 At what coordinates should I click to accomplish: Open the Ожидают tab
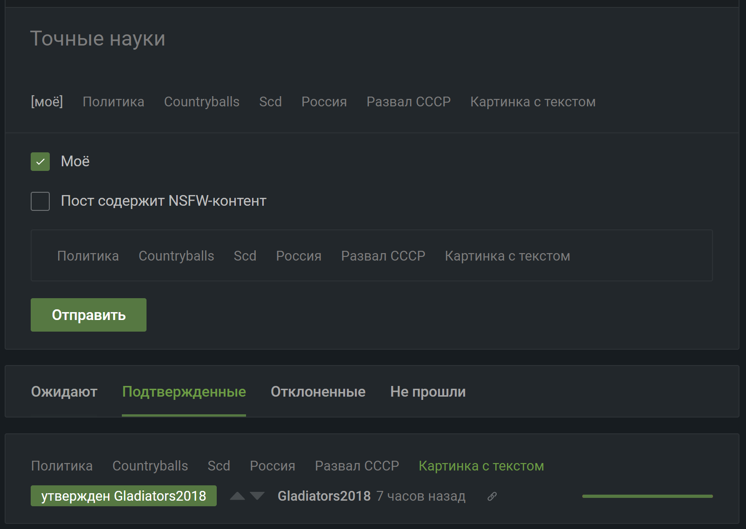click(x=64, y=392)
